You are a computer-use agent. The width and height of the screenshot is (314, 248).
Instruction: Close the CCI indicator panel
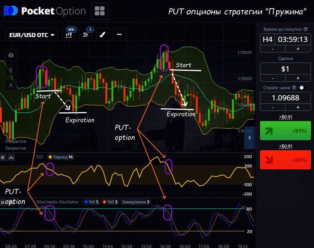(x=3, y=158)
